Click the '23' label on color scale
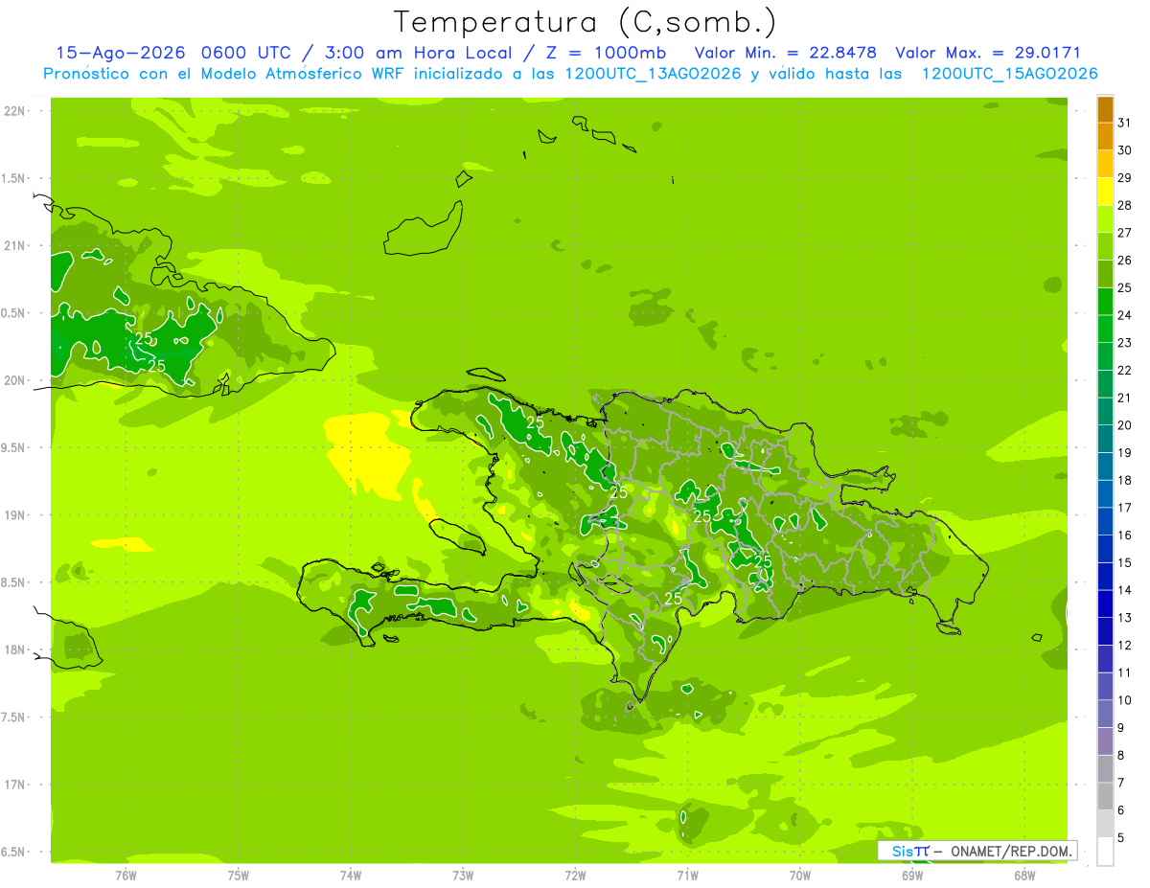The height and width of the screenshot is (888, 1150). [1125, 343]
